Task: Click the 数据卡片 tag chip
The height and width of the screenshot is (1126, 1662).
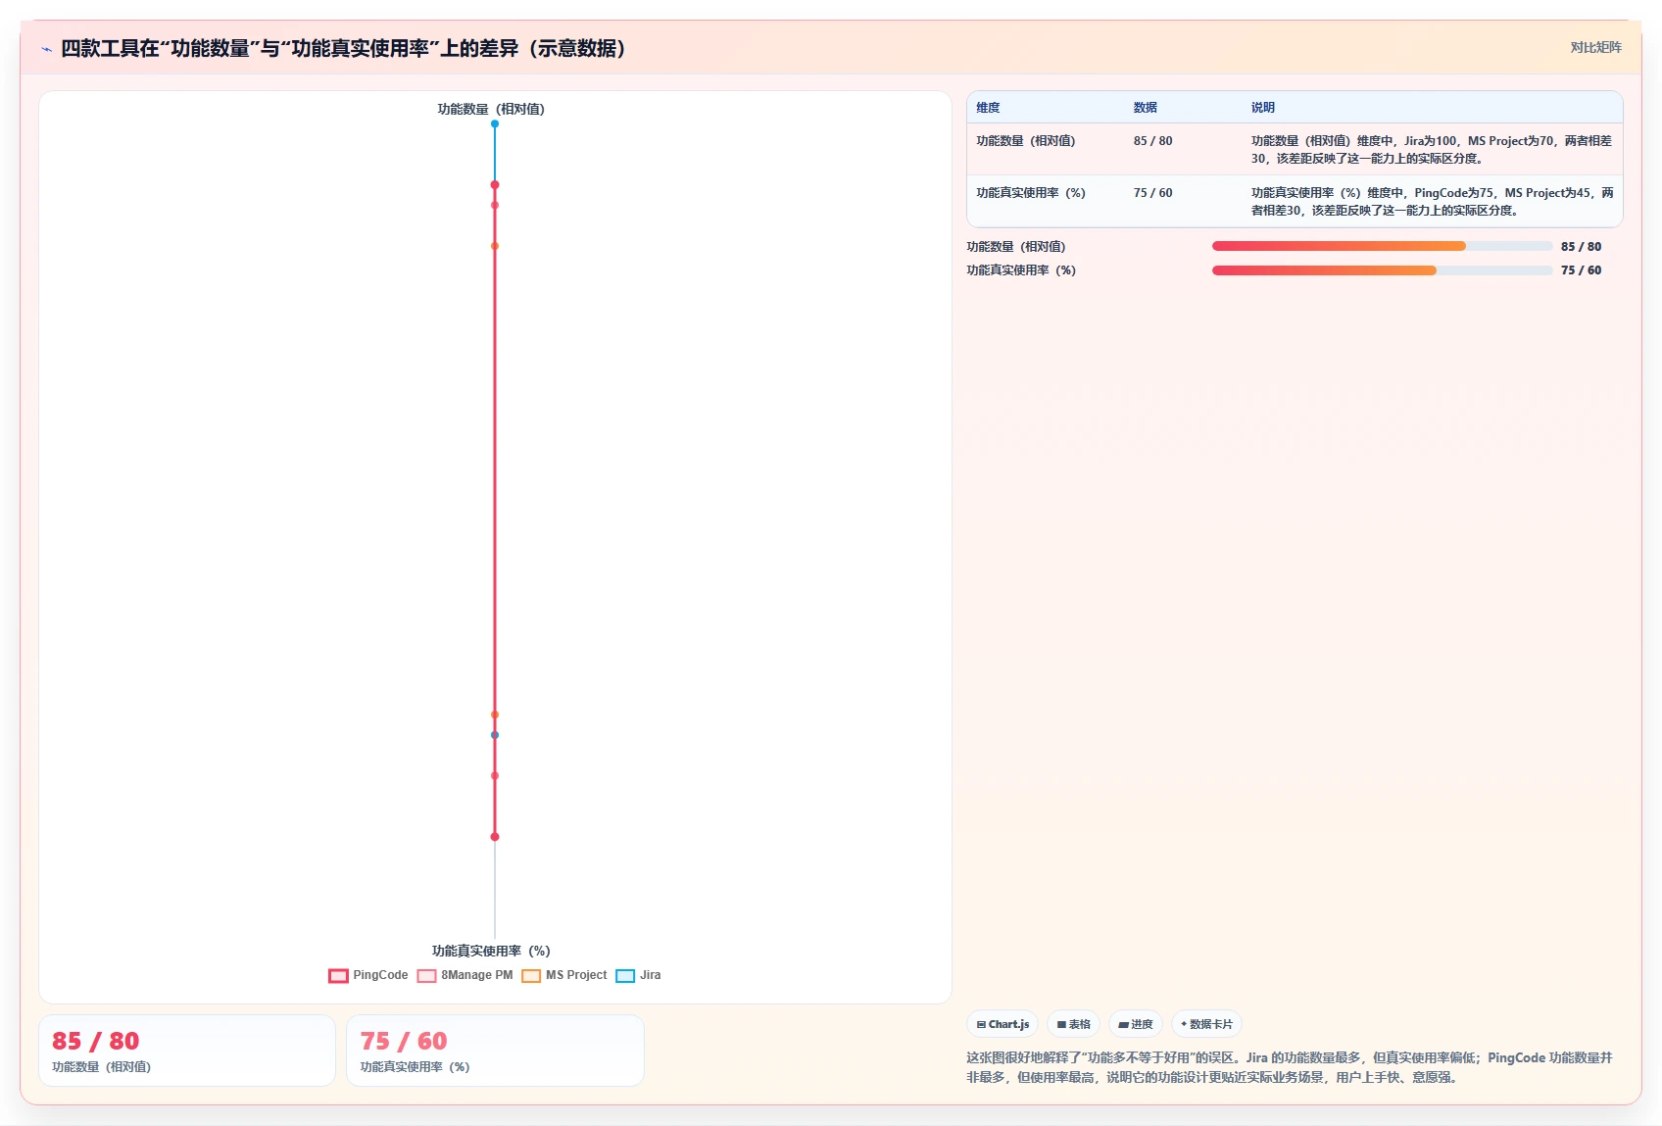Action: click(x=1206, y=1024)
